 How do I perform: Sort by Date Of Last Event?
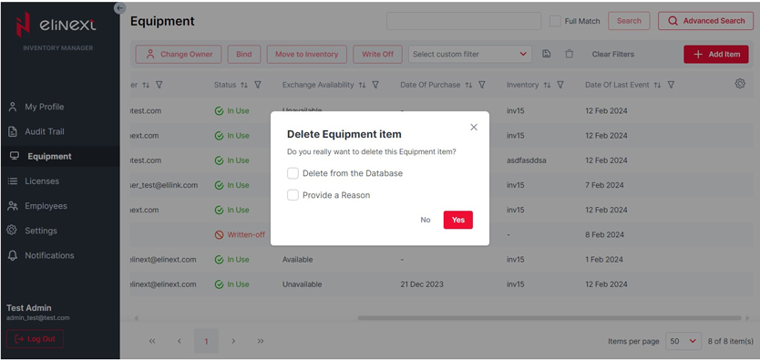pos(657,86)
